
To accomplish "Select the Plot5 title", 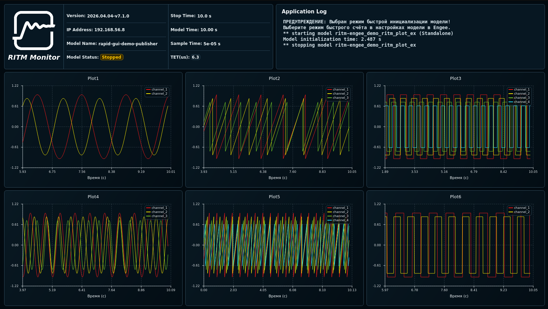I will pos(275,197).
